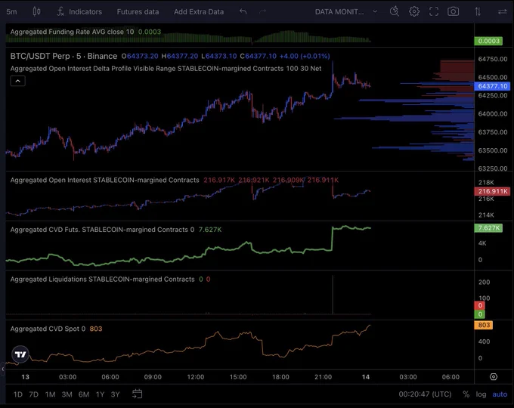Click the liquidation spike bar near 21:00
Screen dimensions: 514x408
tap(333, 295)
